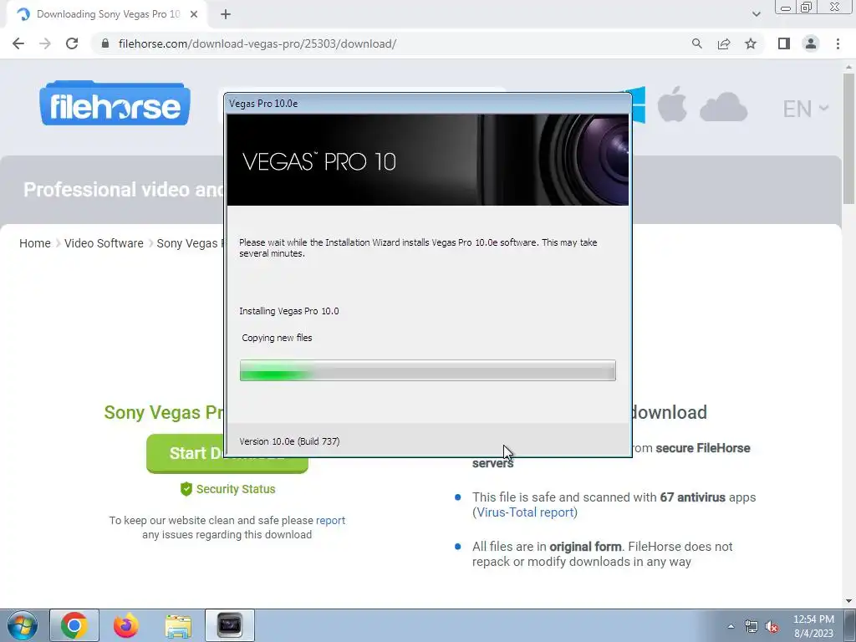
Task: Click the share page icon
Action: pyautogui.click(x=724, y=43)
